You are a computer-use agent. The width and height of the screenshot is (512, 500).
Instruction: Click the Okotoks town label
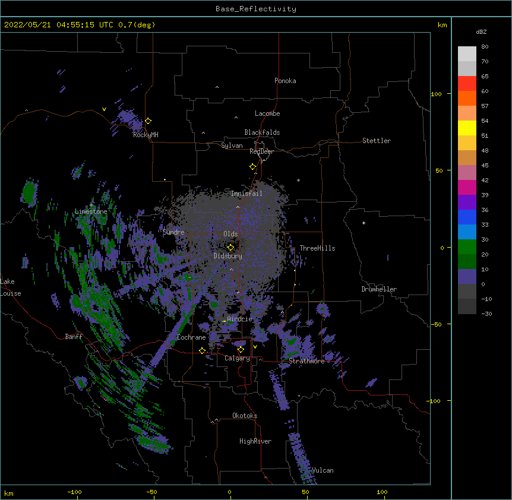point(245,416)
